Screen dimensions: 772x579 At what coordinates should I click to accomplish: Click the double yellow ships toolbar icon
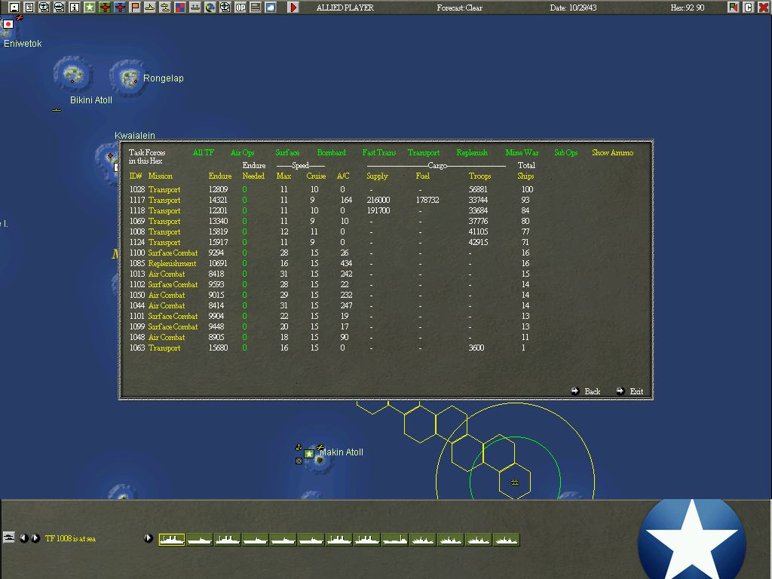(165, 8)
